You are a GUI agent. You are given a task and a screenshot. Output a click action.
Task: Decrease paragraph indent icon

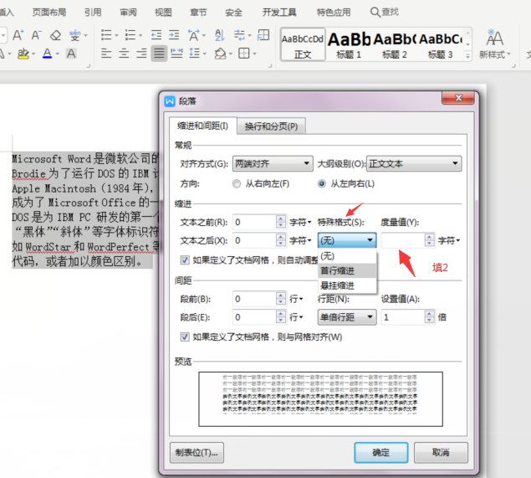(156, 35)
